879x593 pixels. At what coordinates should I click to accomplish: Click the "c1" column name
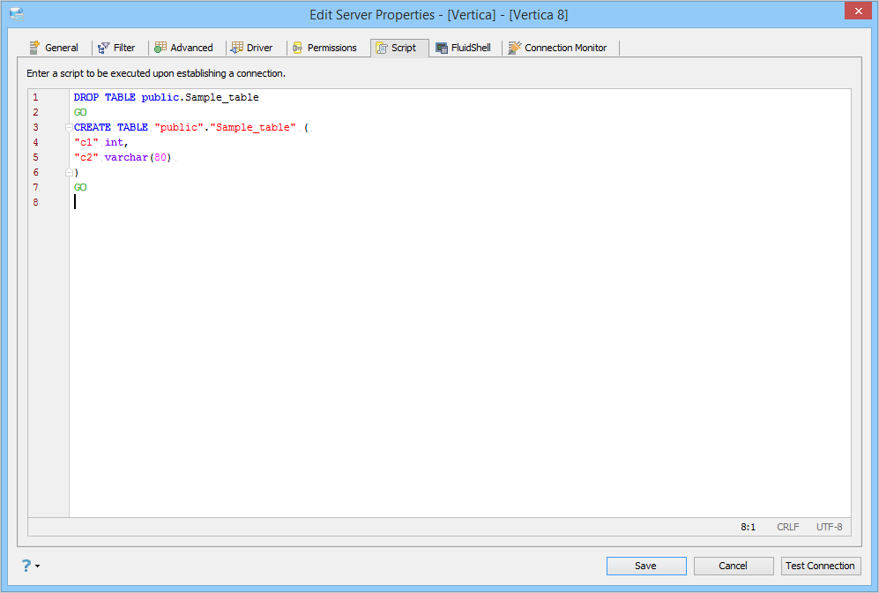86,142
